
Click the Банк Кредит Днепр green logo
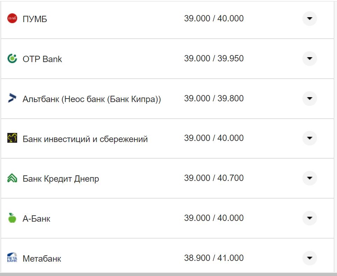[12, 178]
